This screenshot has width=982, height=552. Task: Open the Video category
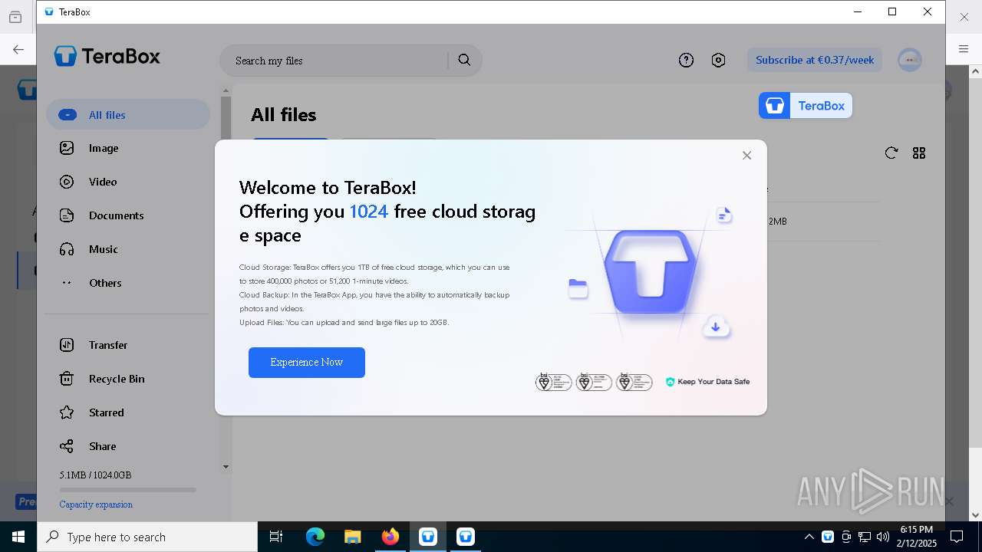tap(103, 182)
